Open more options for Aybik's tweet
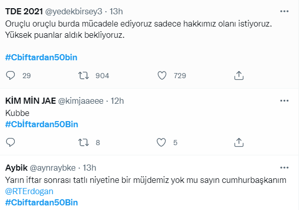The height and width of the screenshot is (210, 299). (284, 168)
